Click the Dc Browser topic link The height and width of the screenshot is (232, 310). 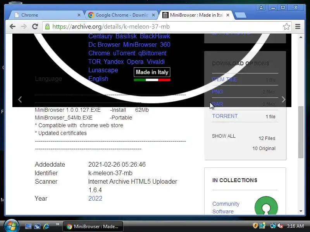104,44
